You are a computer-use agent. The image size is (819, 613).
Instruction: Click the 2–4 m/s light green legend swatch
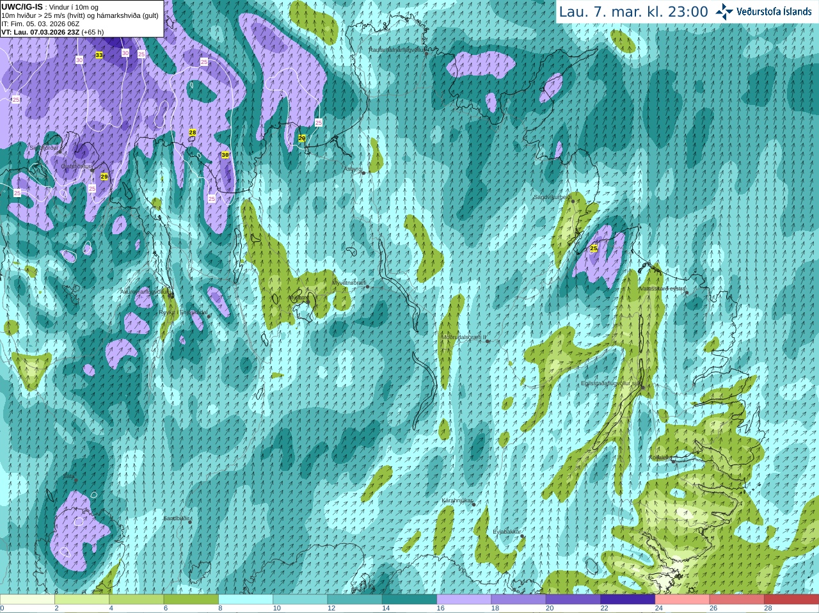point(82,600)
